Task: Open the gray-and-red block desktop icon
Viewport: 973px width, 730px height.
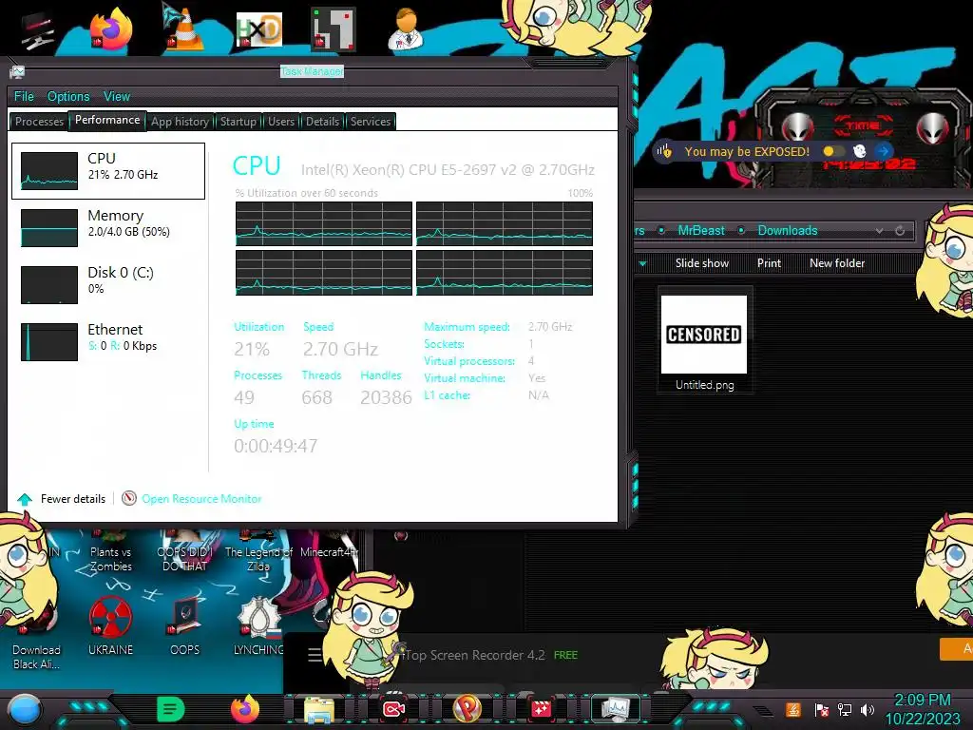Action: click(x=334, y=29)
